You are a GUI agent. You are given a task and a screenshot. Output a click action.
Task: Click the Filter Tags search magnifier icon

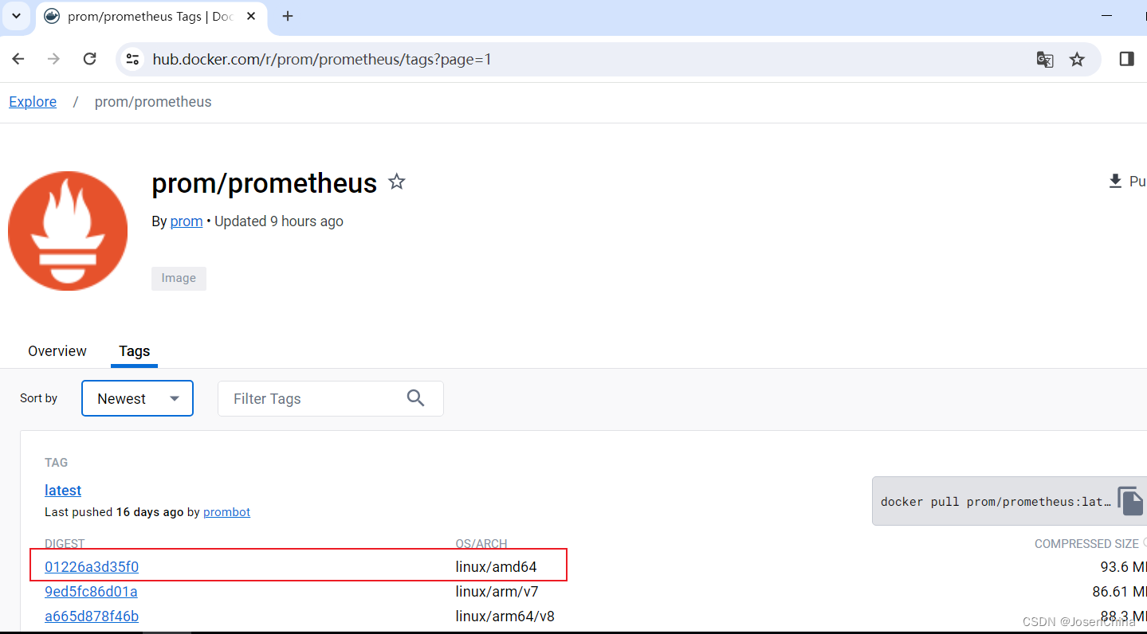pos(415,398)
